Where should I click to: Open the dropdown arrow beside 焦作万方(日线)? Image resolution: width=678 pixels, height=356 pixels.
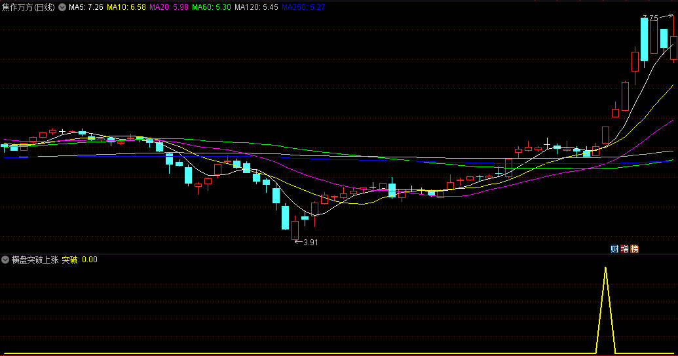click(x=62, y=7)
